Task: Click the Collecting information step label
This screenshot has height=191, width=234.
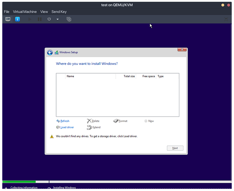Action: [x=24, y=187]
